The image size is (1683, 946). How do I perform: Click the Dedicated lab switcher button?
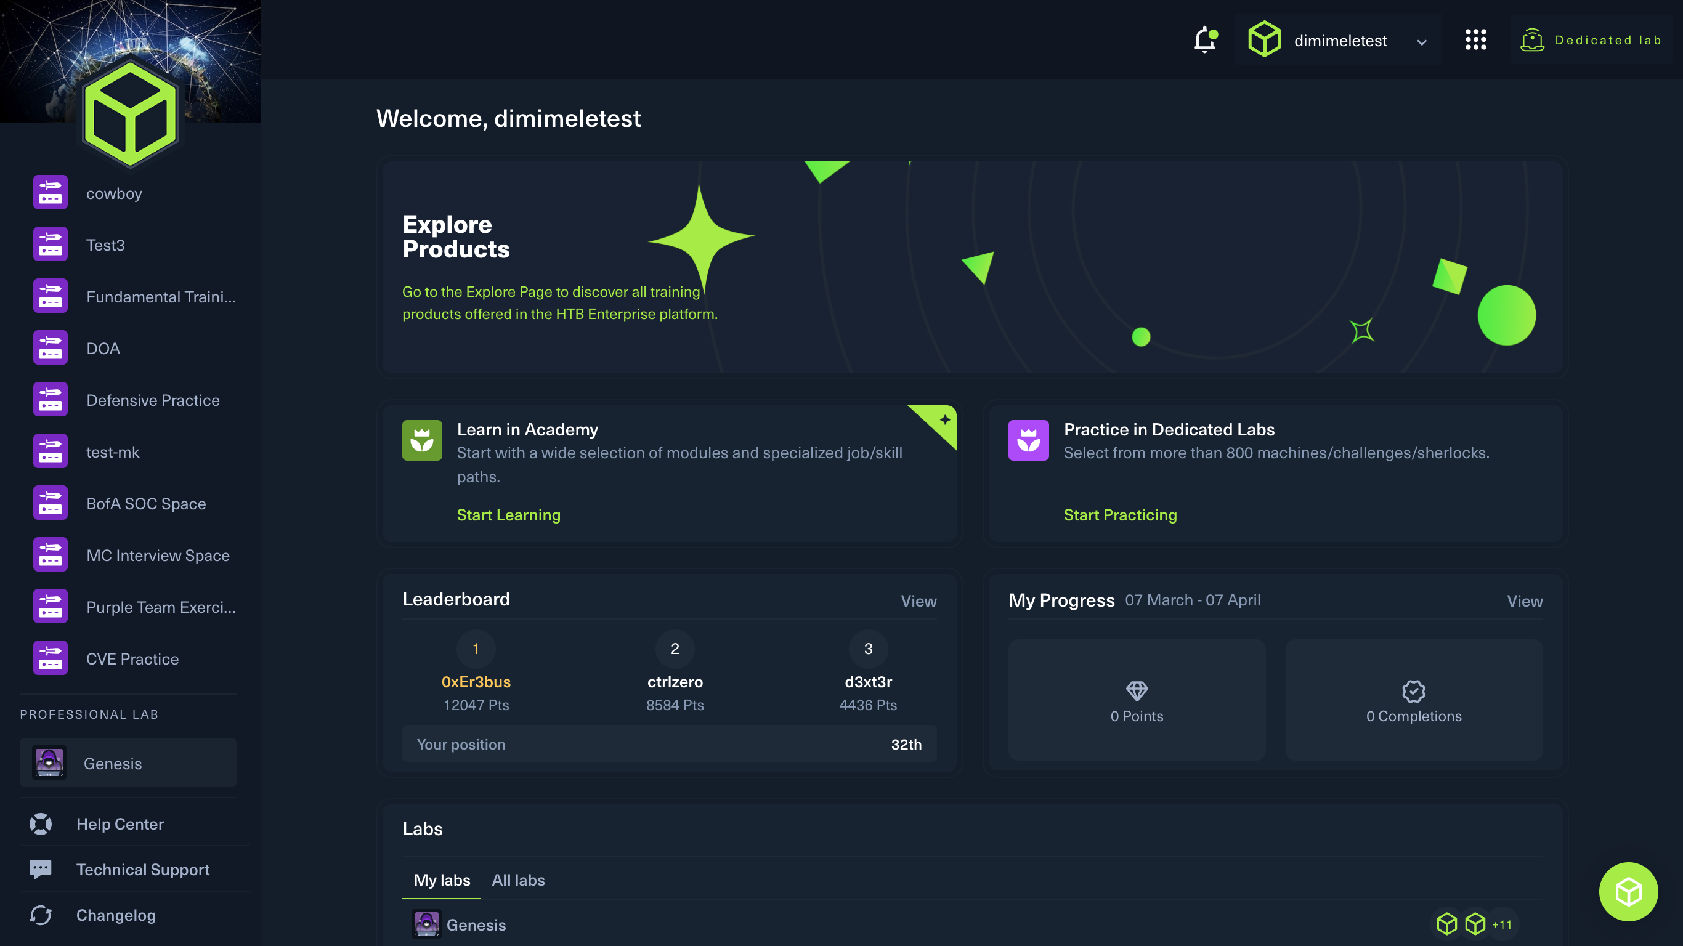click(x=1592, y=40)
